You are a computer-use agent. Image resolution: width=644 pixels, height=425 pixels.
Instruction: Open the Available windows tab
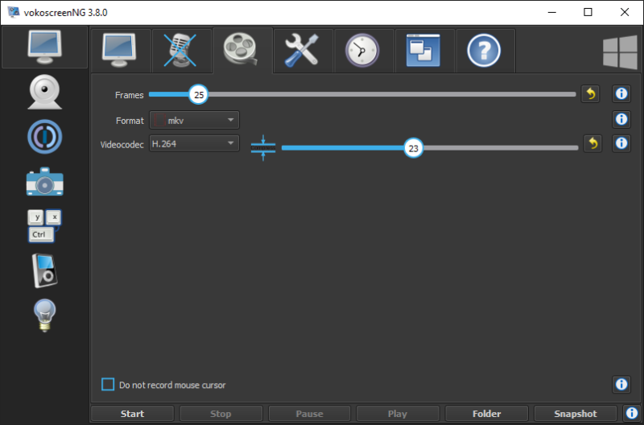pyautogui.click(x=423, y=51)
